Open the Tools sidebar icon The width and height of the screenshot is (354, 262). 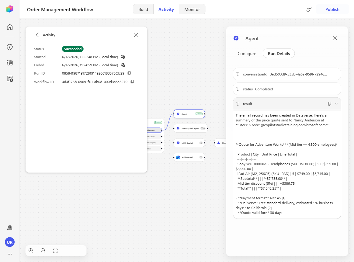pyautogui.click(x=10, y=79)
